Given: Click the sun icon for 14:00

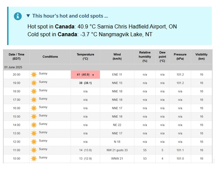Looking at the screenshot, I should (x=34, y=125).
